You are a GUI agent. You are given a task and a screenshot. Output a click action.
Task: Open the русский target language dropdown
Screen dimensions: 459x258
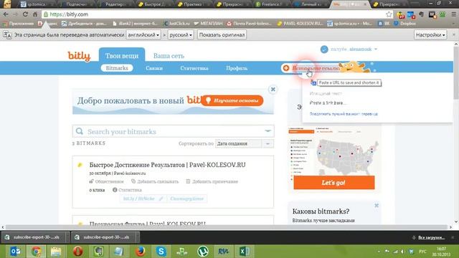[x=181, y=35]
